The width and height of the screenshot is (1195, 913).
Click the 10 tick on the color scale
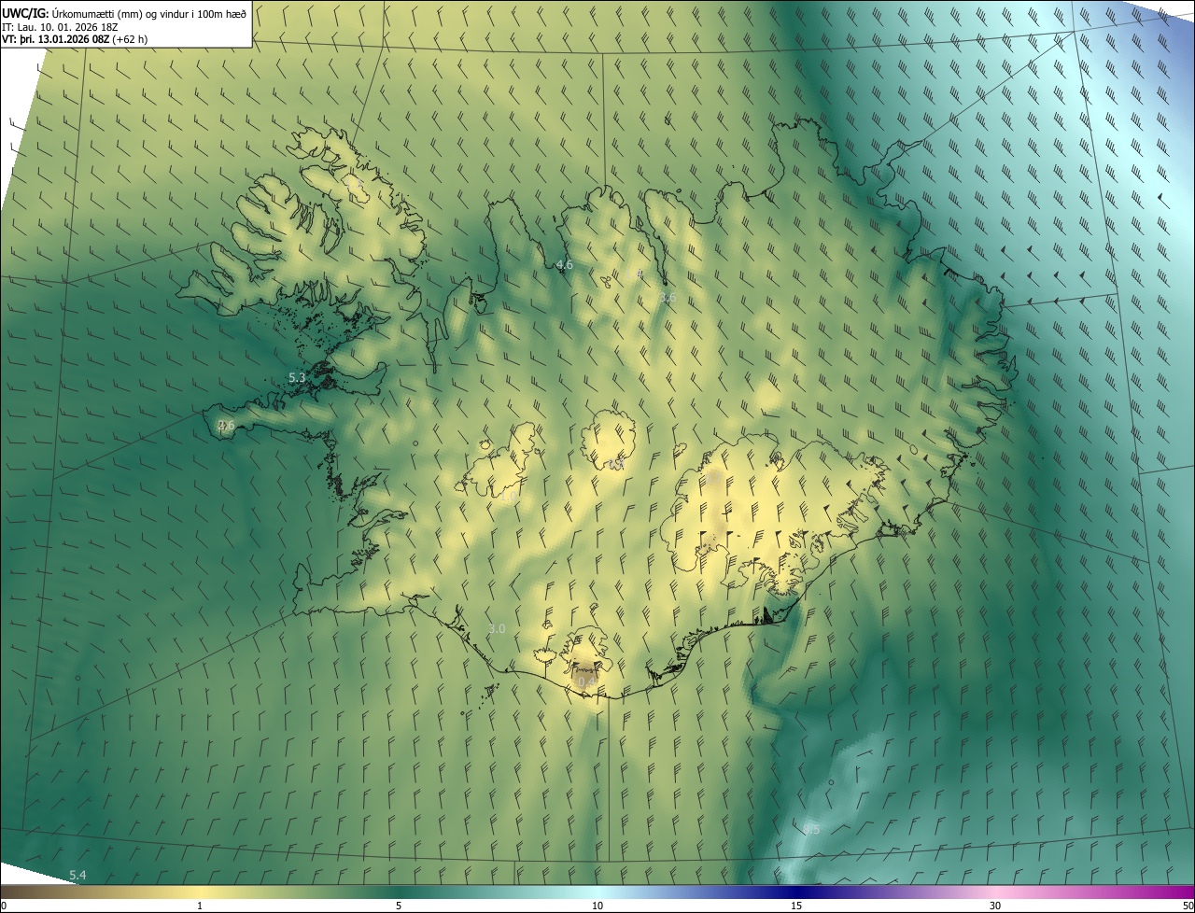[x=597, y=906]
